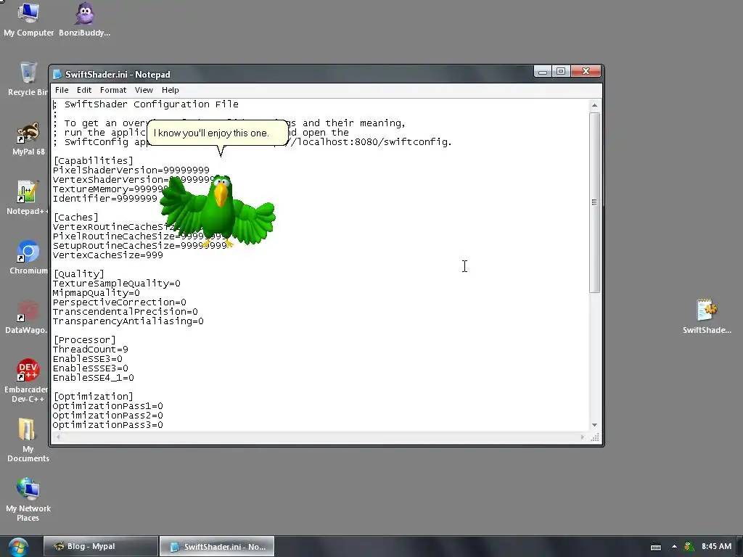Open the on-screen keyboard tray icon
Viewport: 743px width, 557px height.
656,547
